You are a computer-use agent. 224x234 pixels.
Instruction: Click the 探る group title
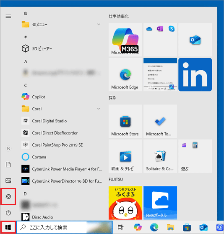click(x=112, y=98)
